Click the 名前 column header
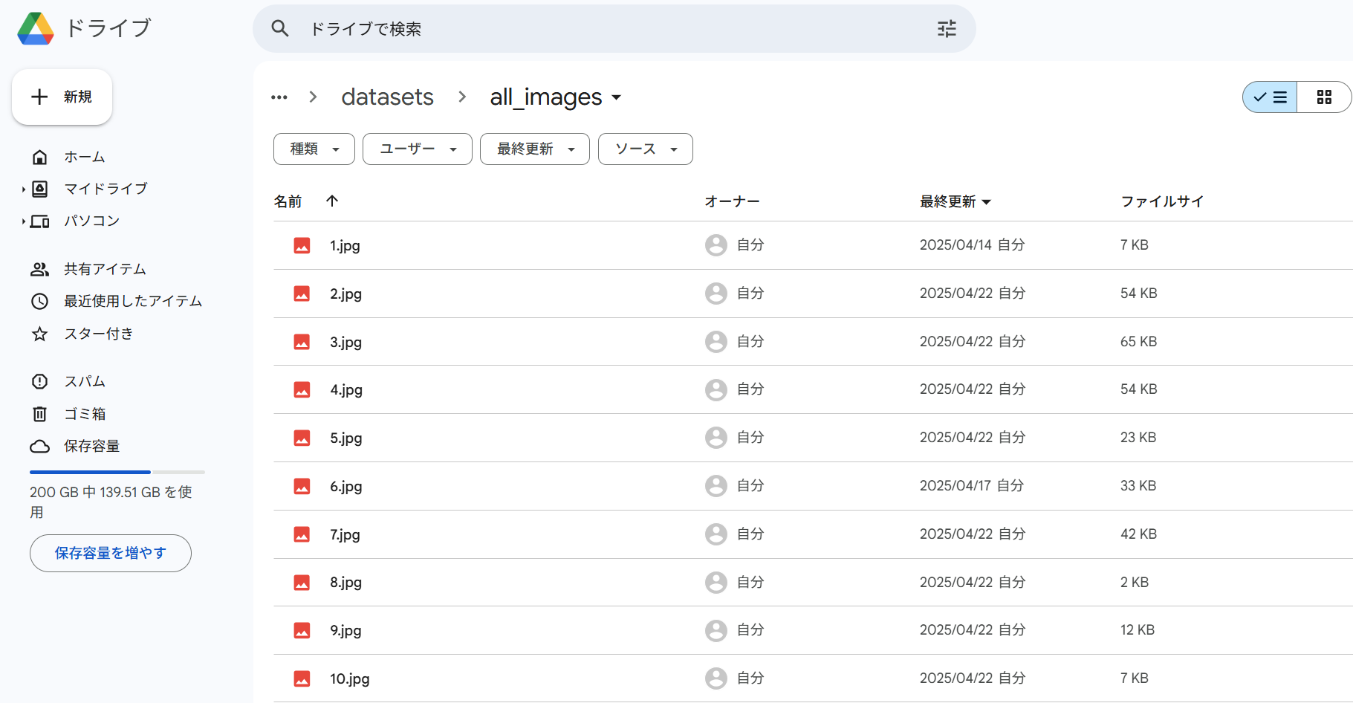The width and height of the screenshot is (1353, 703). (288, 201)
